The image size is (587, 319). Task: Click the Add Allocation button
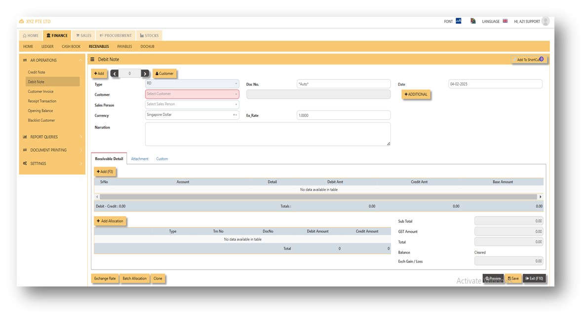pos(110,221)
